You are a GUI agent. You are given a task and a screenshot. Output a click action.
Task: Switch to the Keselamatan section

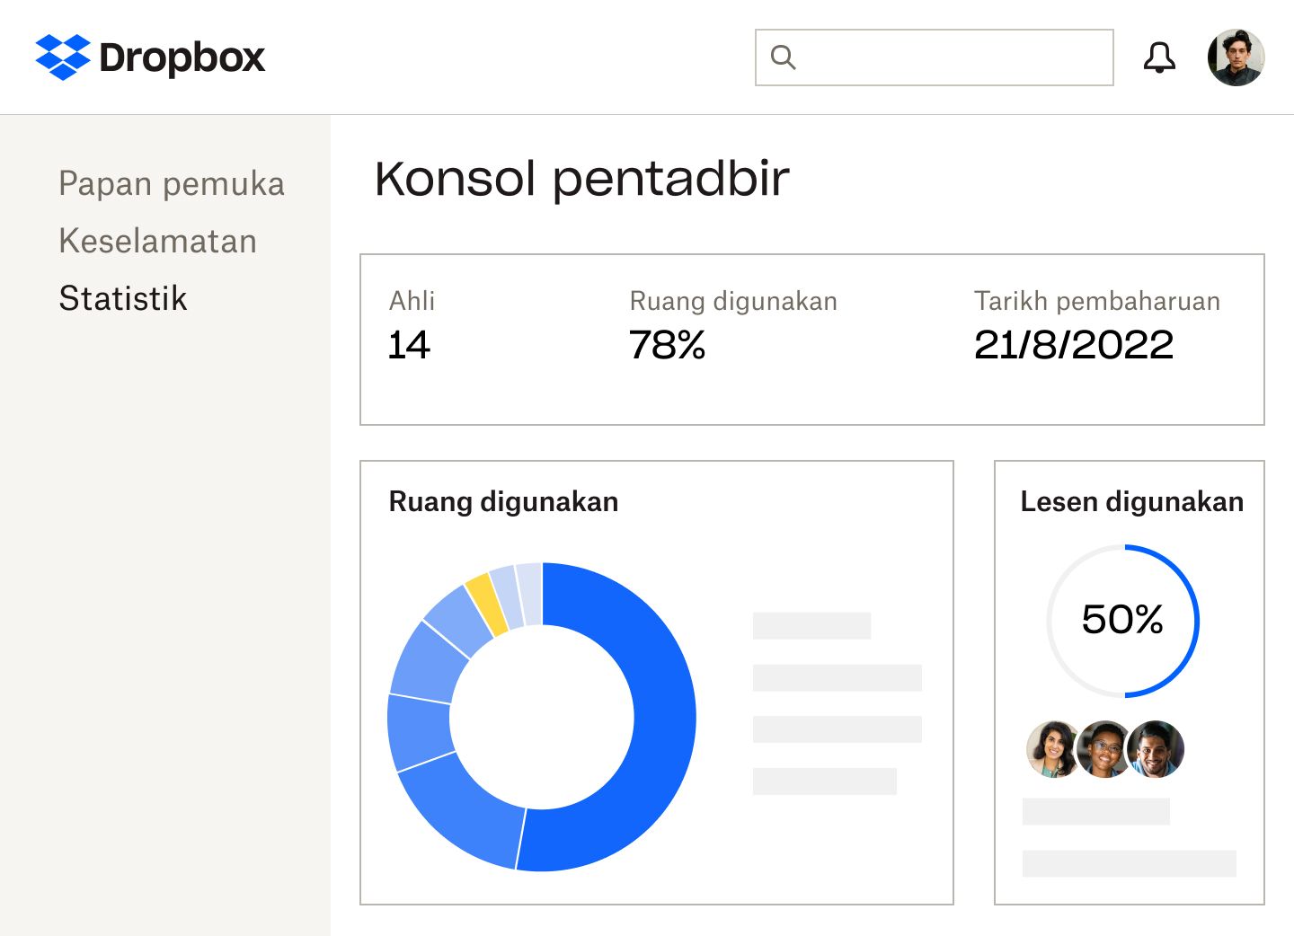[157, 241]
